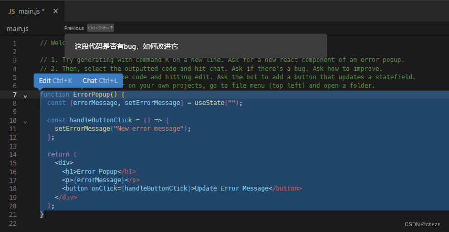The image size is (449, 232).
Task: Click '"New error message"' string on line 11
Action: point(149,129)
